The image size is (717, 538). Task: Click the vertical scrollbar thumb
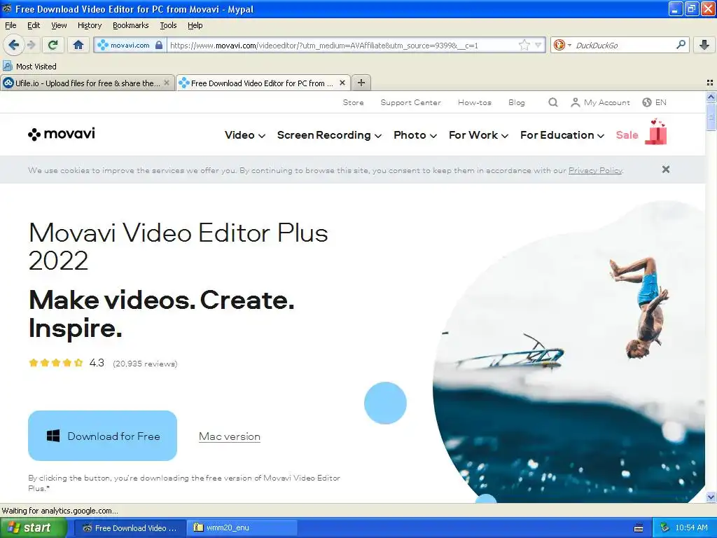(711, 117)
